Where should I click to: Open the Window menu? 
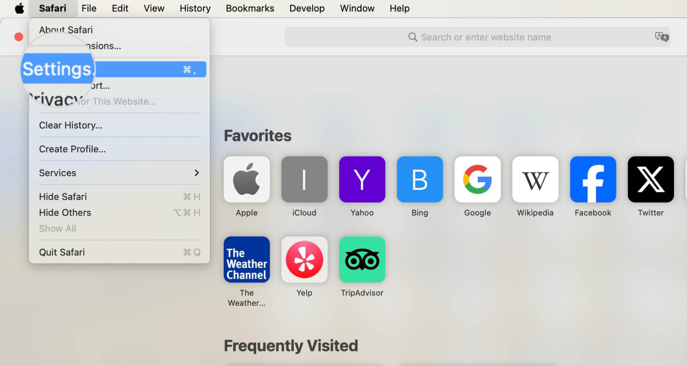point(357,8)
